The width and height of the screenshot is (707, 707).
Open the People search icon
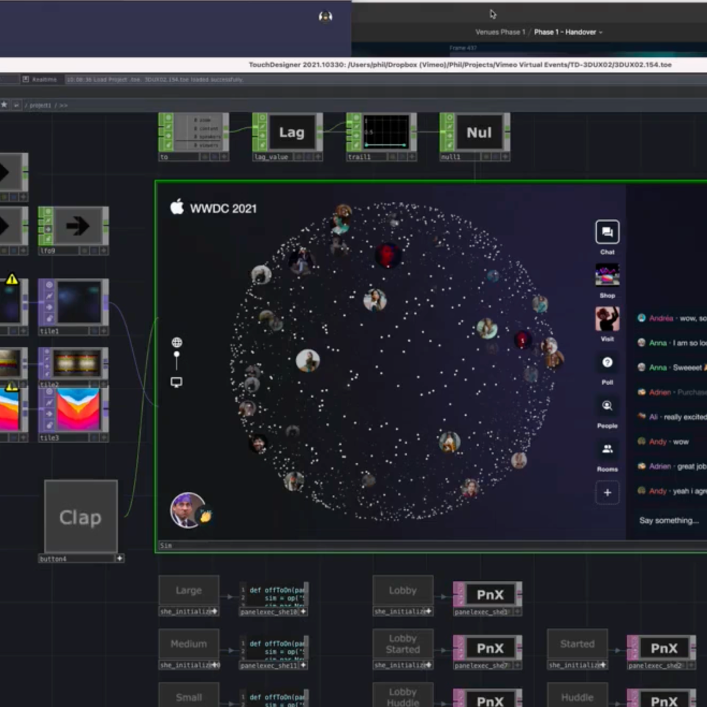pyautogui.click(x=607, y=406)
